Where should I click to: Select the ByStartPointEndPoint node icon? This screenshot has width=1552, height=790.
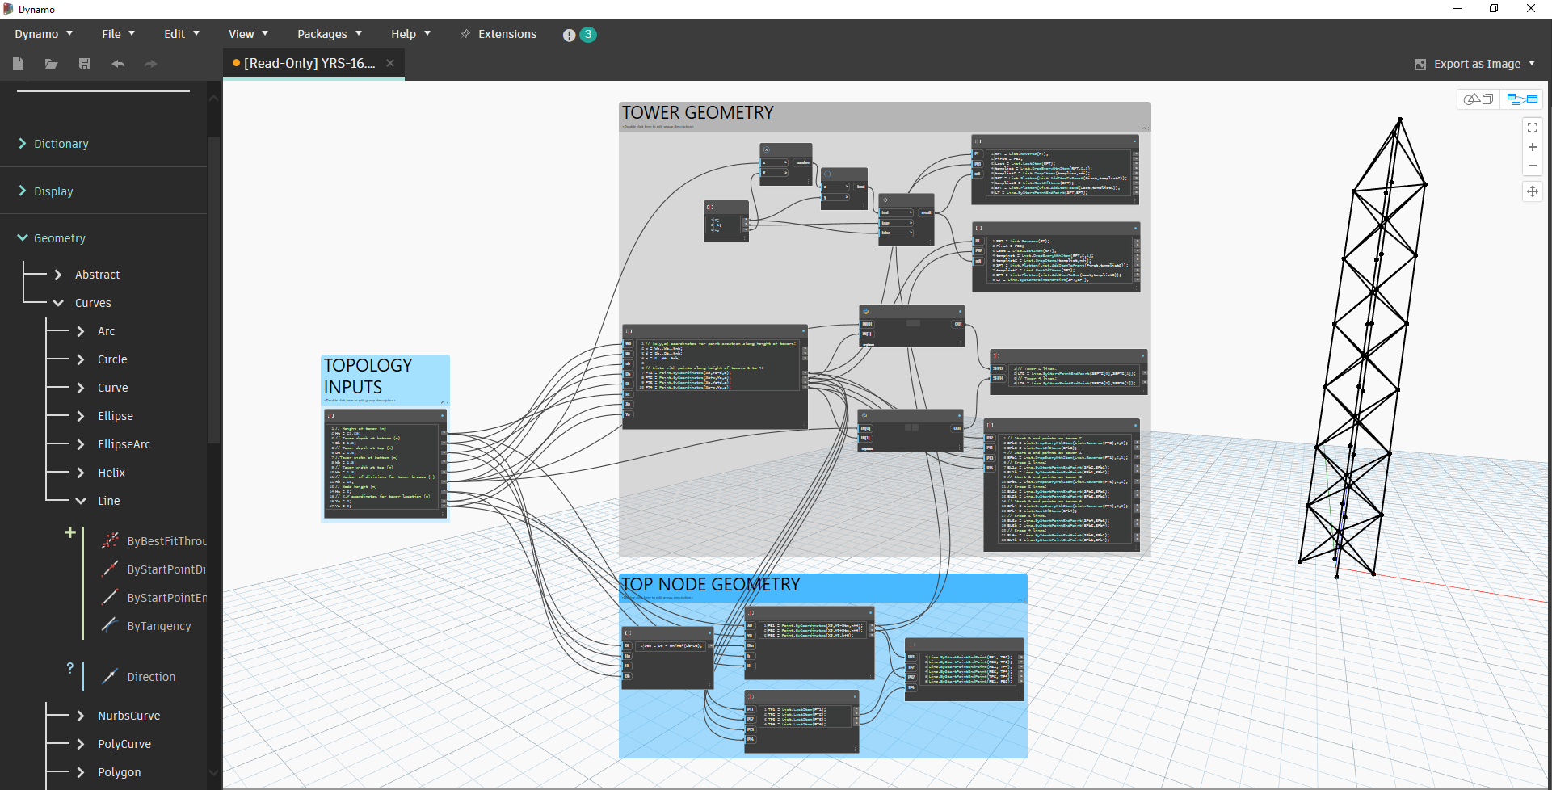tap(110, 598)
